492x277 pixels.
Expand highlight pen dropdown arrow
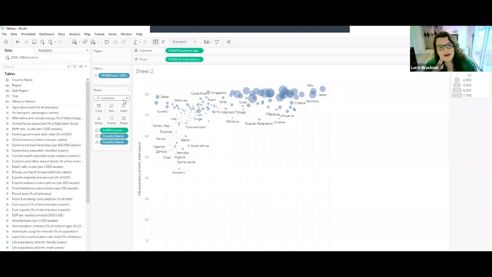(140, 42)
